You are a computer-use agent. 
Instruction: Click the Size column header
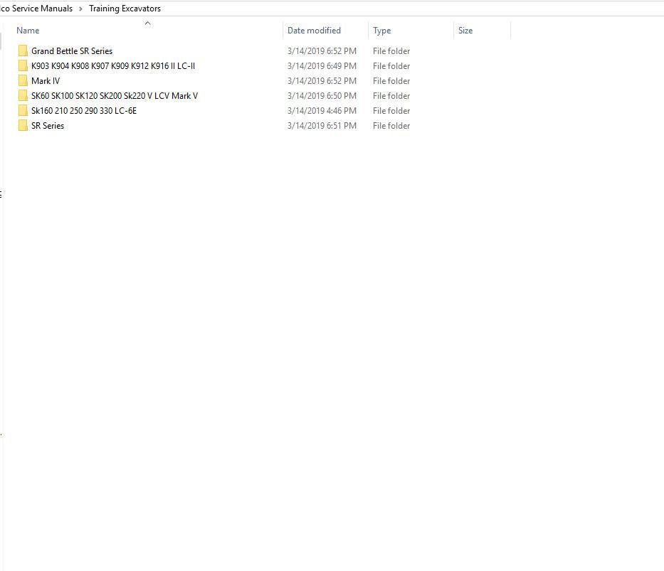point(465,31)
